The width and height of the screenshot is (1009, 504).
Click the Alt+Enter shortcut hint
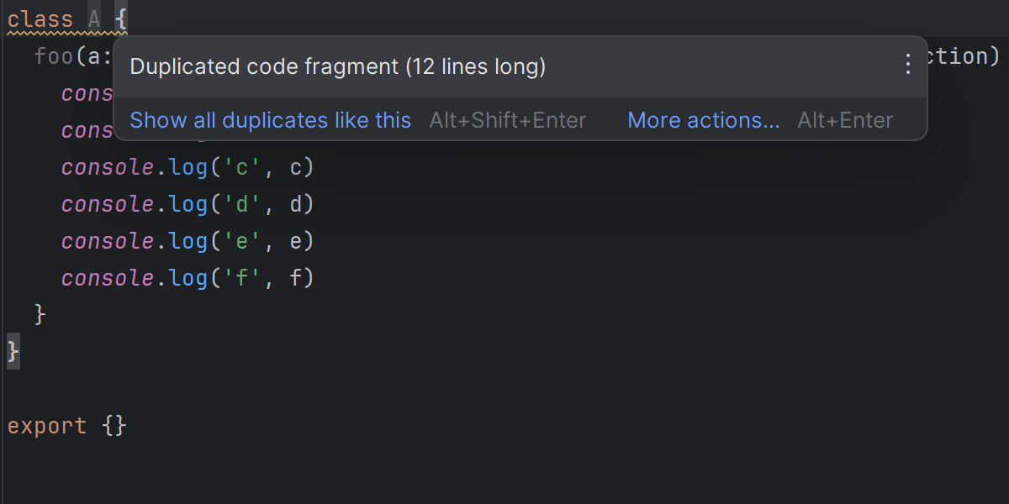845,120
